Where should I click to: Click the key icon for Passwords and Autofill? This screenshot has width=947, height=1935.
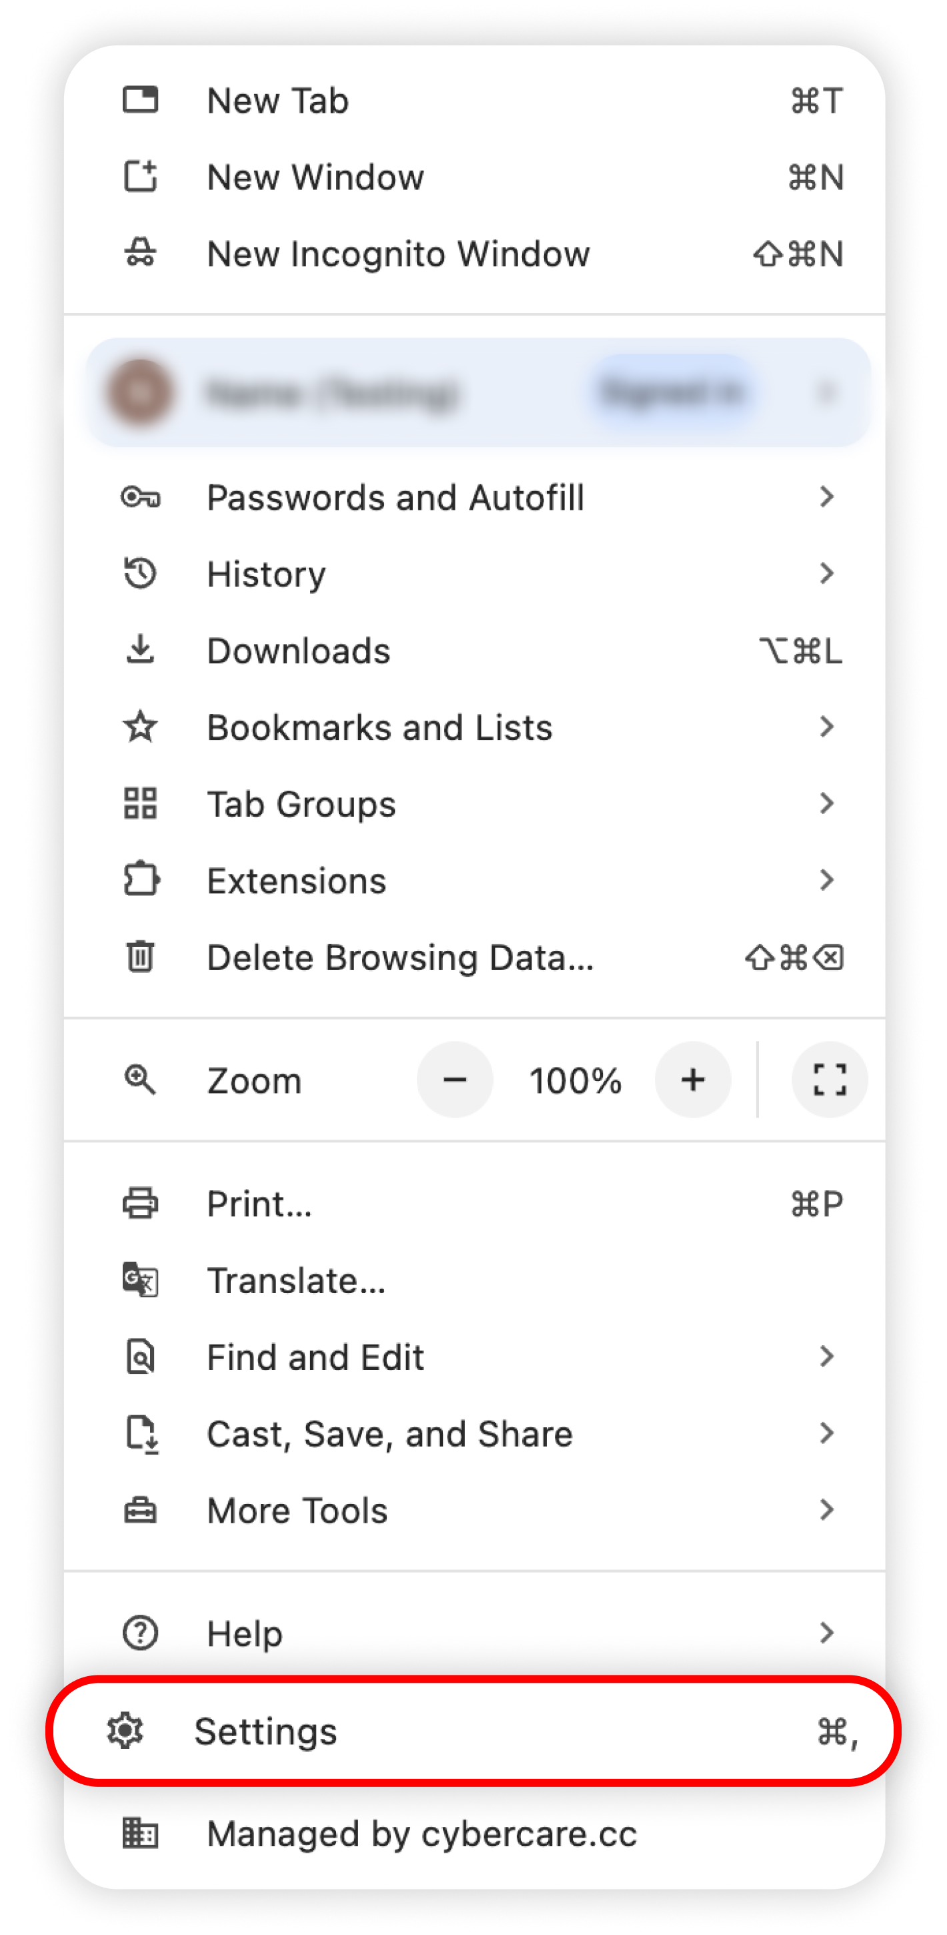tap(139, 497)
